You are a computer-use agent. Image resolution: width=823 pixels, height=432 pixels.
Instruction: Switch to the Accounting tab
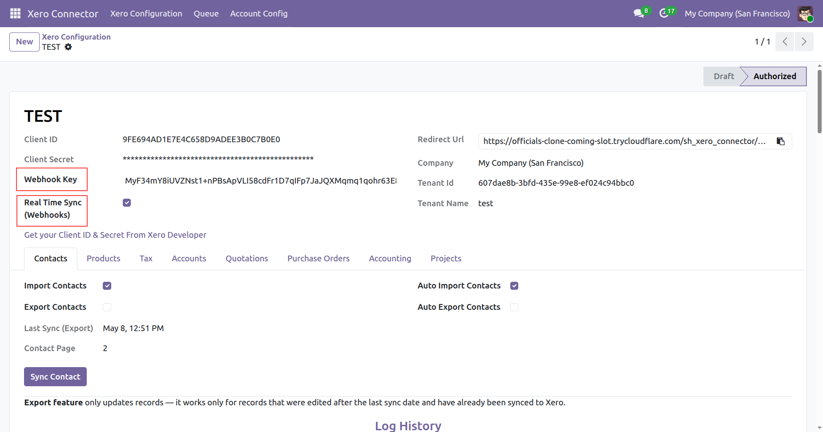[390, 259]
